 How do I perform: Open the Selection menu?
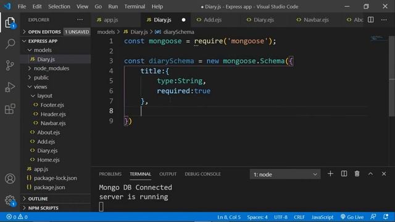(x=59, y=7)
